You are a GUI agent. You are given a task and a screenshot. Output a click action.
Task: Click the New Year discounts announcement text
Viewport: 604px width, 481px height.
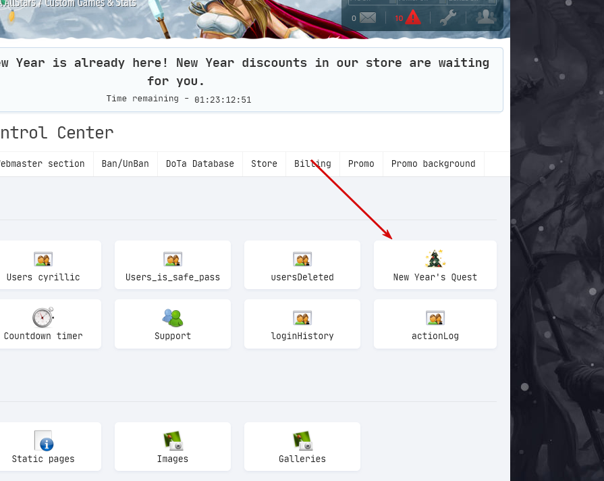coord(244,72)
